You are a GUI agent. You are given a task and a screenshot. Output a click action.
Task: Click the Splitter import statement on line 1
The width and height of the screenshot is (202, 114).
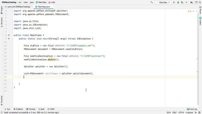point(41,11)
